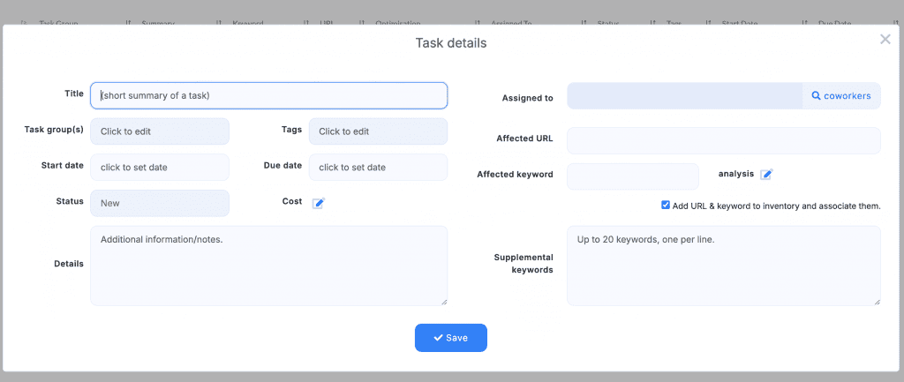
Task: Focus the Title input field
Action: 268,95
